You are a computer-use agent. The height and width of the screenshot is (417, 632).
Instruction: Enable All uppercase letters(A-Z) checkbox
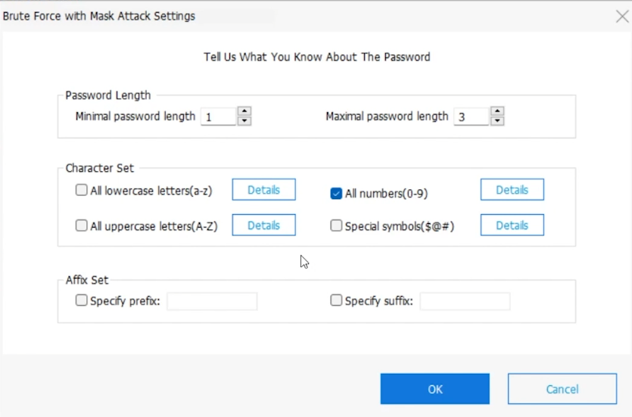(82, 226)
